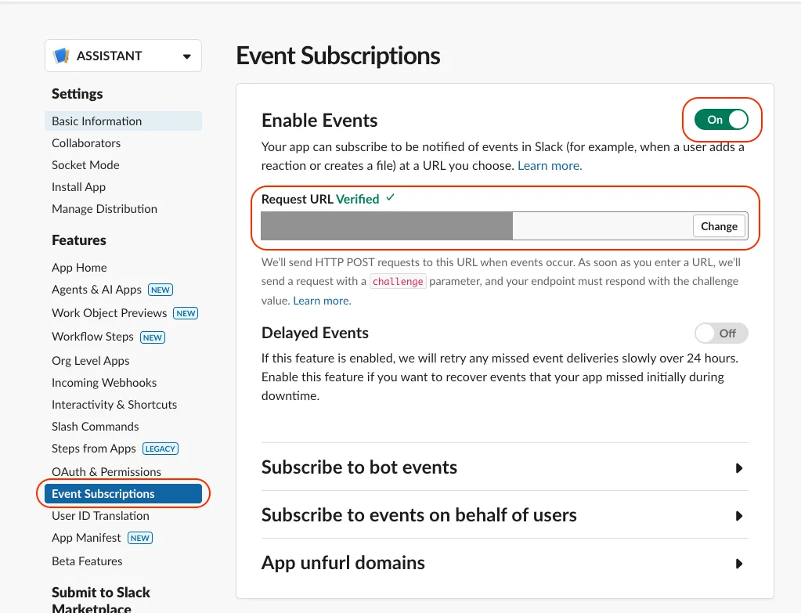Click the NEW badge beside Agents & AI Apps
The image size is (801, 613).
pos(161,290)
